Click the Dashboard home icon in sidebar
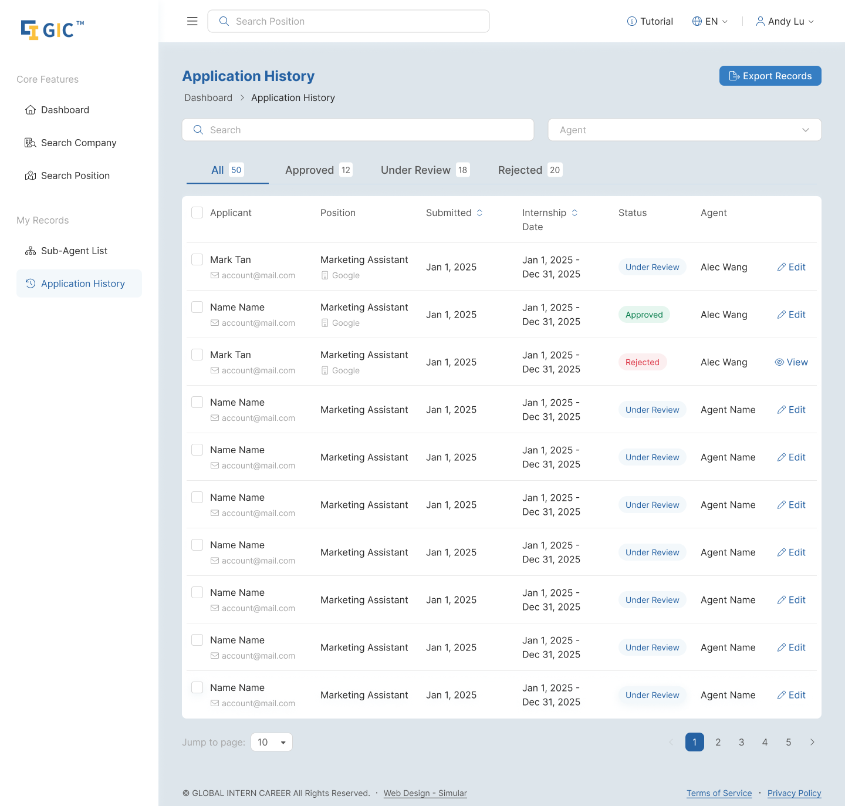This screenshot has width=845, height=806. click(x=31, y=110)
